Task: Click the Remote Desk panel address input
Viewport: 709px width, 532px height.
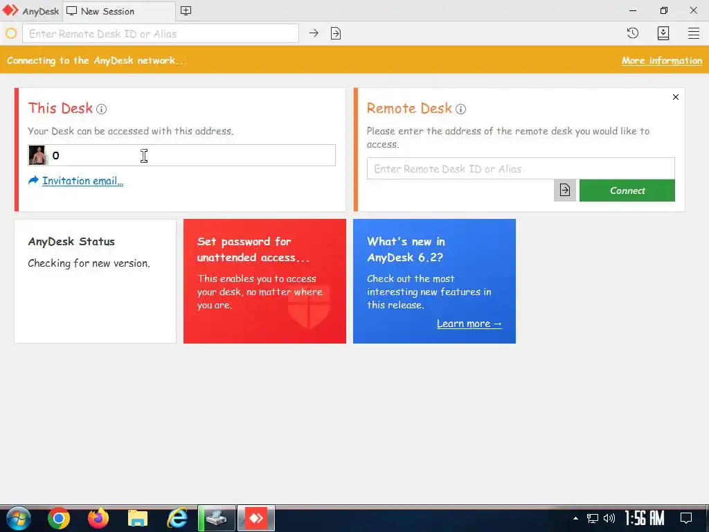Action: click(x=521, y=169)
